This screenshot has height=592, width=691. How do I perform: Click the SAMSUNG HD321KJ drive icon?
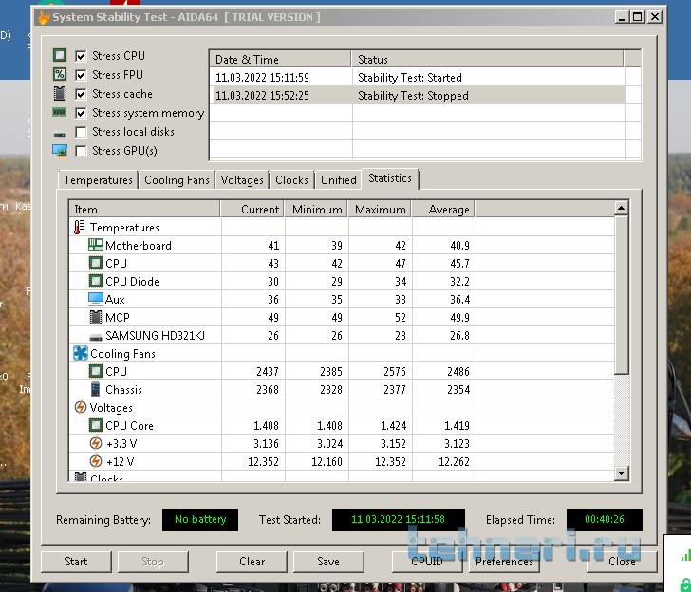point(95,336)
